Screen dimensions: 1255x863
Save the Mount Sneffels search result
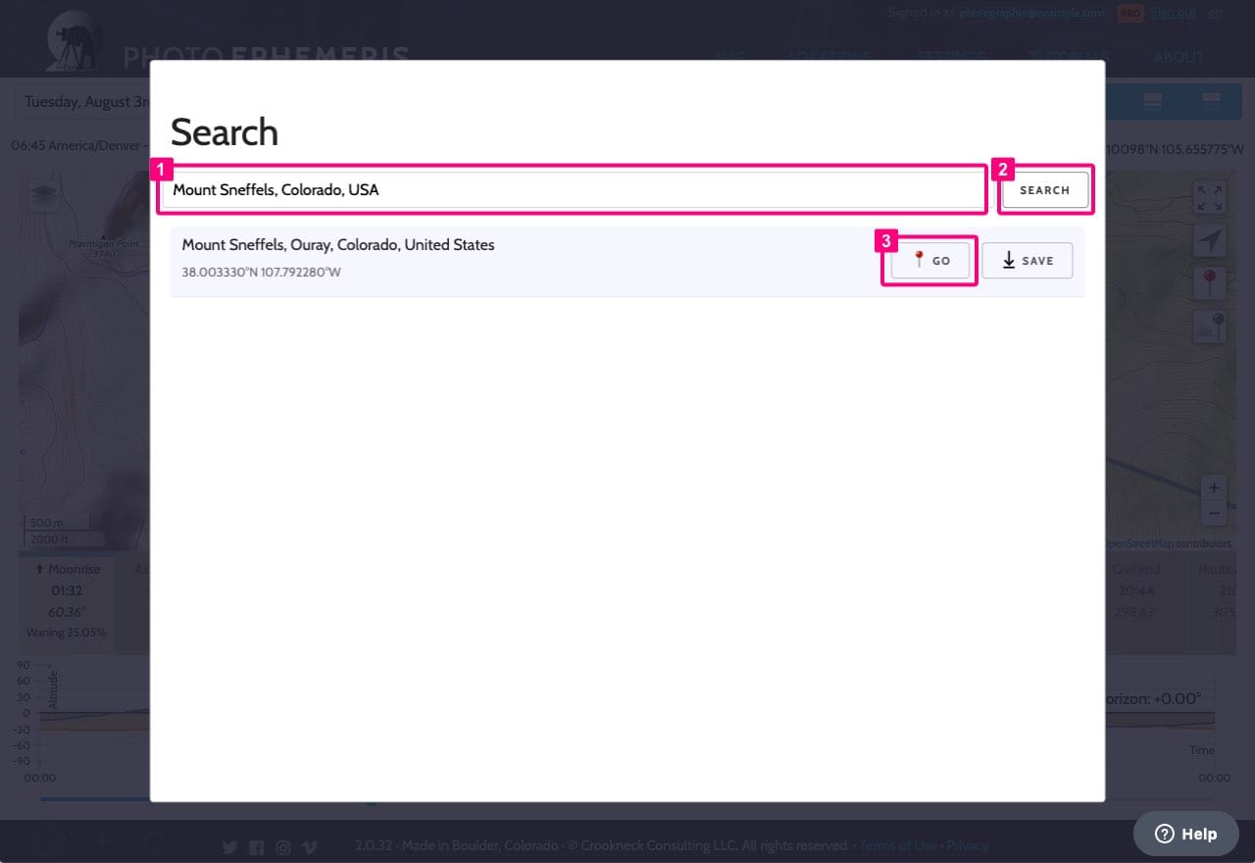tap(1027, 261)
